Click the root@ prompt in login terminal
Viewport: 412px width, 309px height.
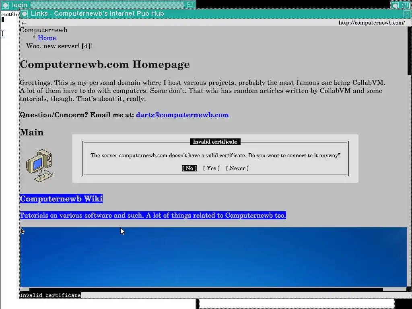pyautogui.click(x=10, y=14)
